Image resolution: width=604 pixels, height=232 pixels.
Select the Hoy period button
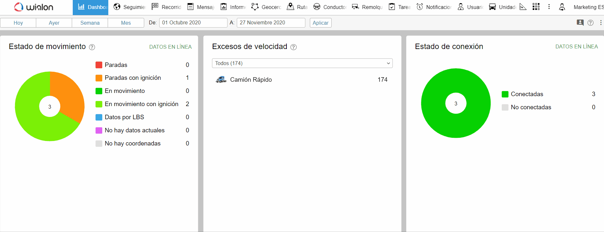18,23
